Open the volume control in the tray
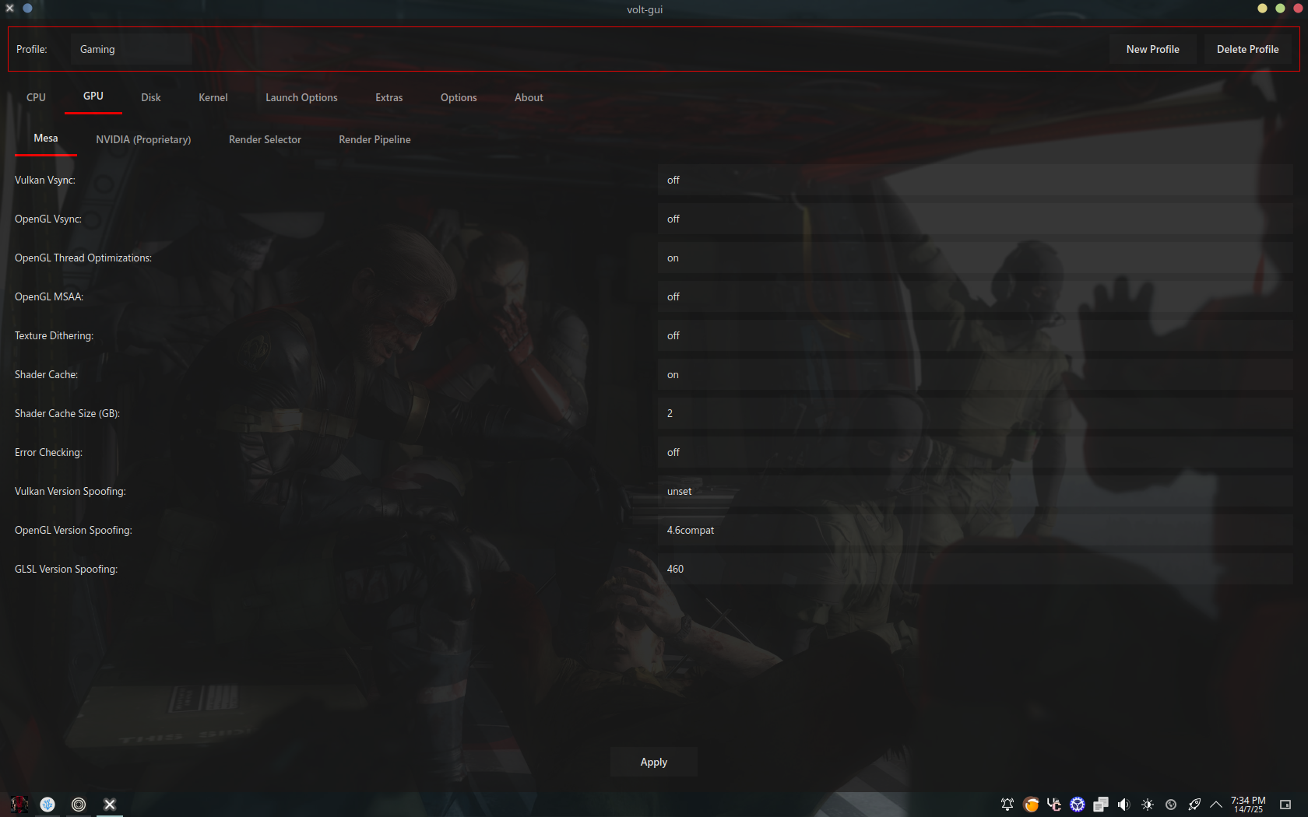This screenshot has width=1308, height=817. click(x=1124, y=805)
